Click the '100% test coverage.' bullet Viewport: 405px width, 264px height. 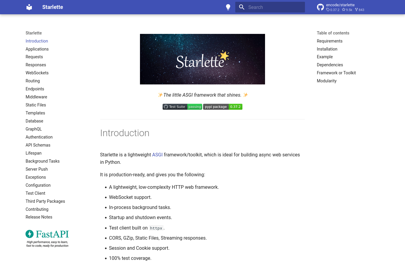point(130,258)
